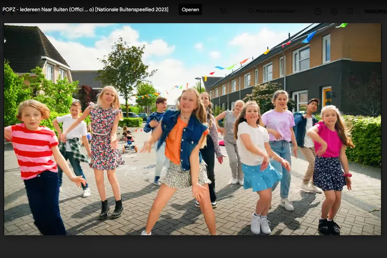Click the nieuws logo in top corner
This screenshot has width=387, height=258.
[375, 11]
